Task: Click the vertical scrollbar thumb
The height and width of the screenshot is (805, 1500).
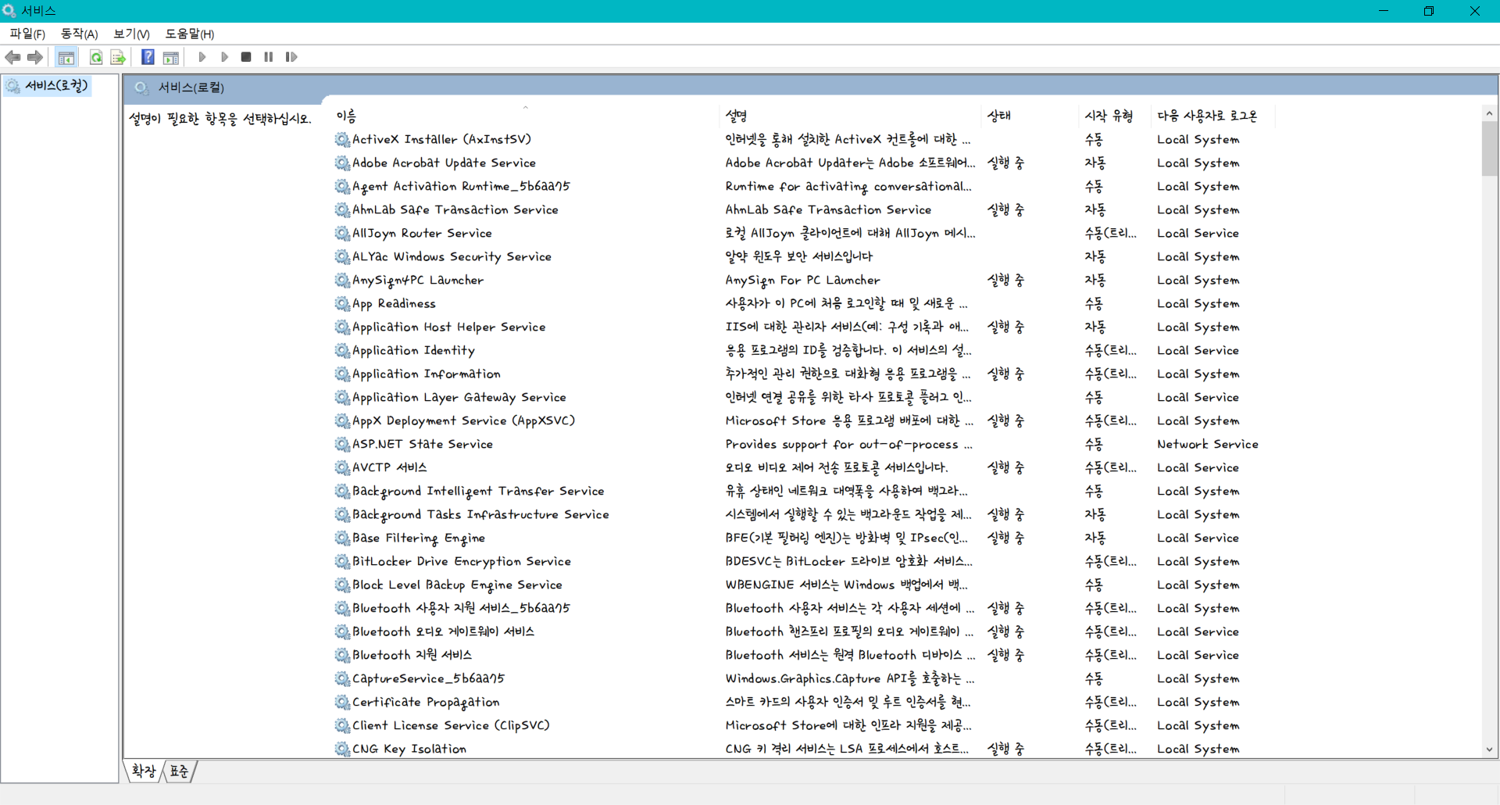Action: [x=1489, y=148]
